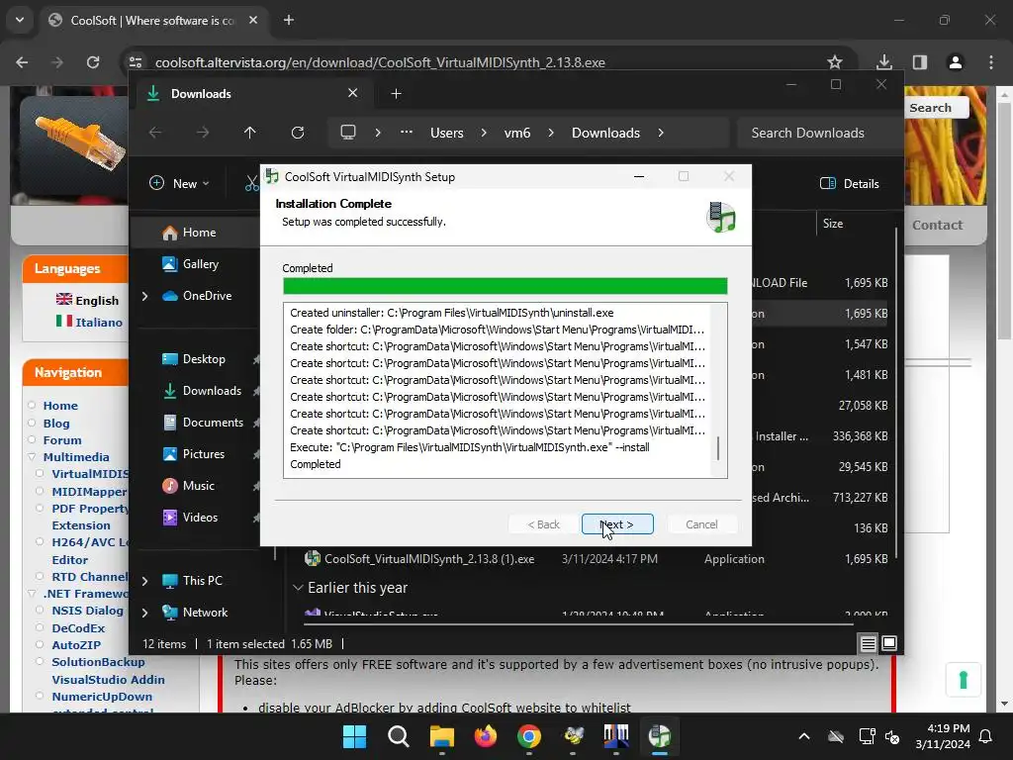Click the File Explorer back arrow
Screen dimensions: 1013x760
(155, 133)
